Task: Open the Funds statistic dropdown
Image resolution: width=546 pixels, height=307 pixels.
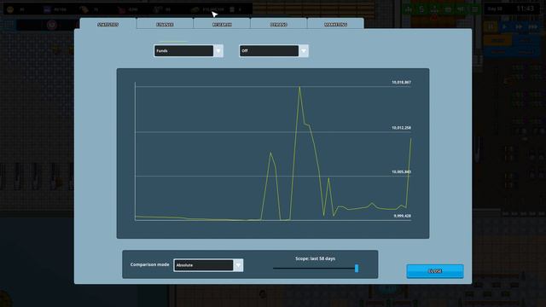Action: coord(189,51)
